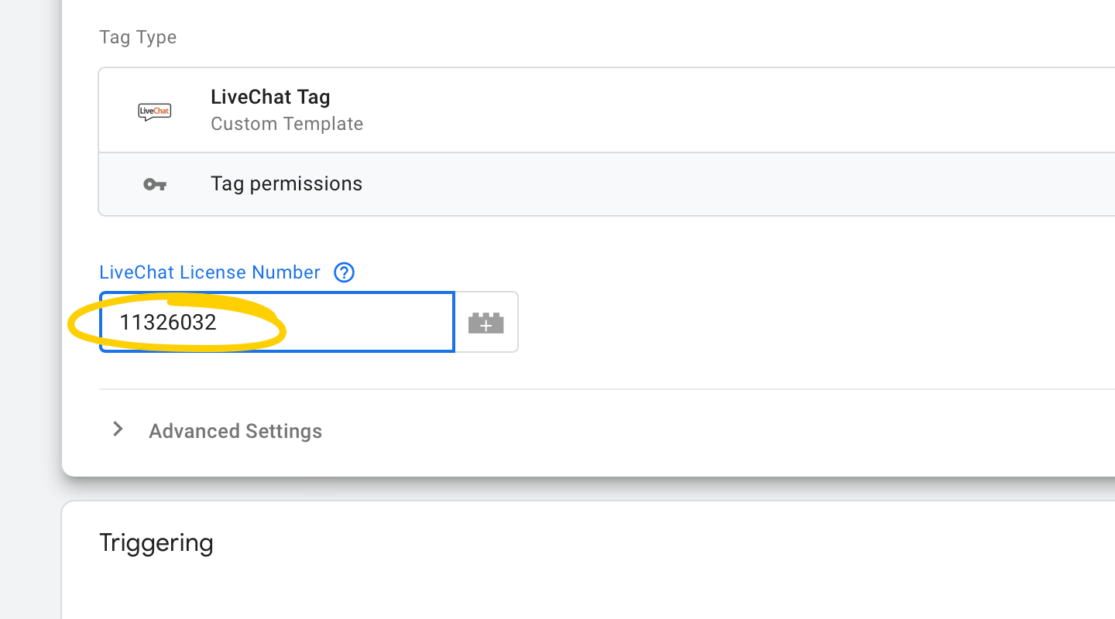
Task: Place cursor in the 11326032 license value
Action: coord(168,323)
